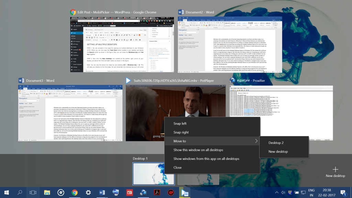Open the red window app taskbar icon
Screen dimensions: 352x198
pos(130,192)
